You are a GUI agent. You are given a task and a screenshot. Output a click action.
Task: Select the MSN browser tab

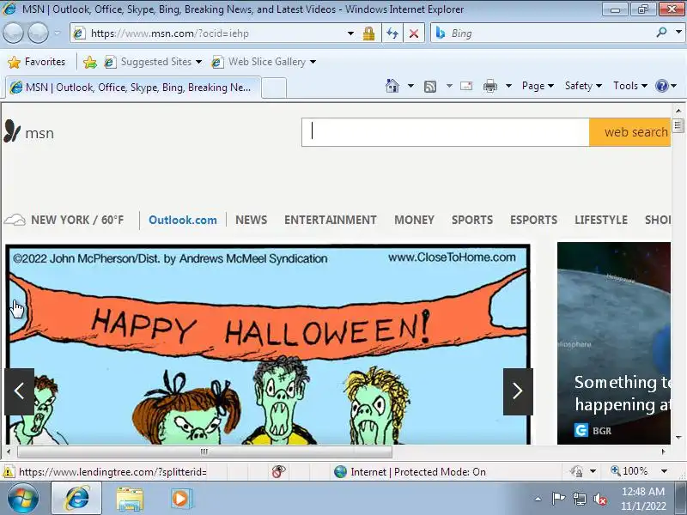click(x=133, y=88)
